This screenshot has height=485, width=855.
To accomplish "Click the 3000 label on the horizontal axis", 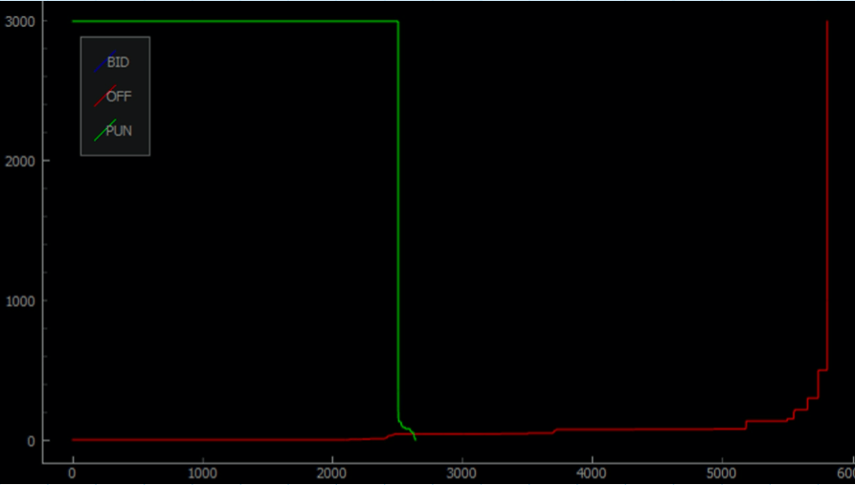I will tap(461, 473).
